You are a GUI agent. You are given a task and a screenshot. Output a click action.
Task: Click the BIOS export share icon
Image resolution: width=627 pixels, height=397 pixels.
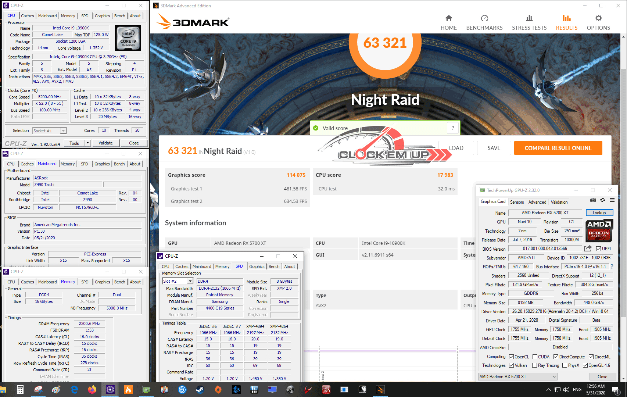click(588, 248)
